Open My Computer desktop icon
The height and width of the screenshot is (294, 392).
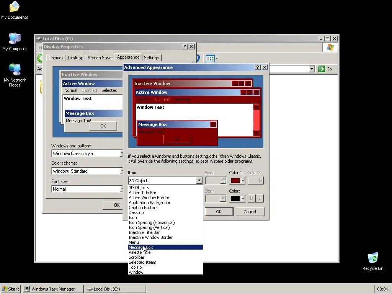(15, 41)
